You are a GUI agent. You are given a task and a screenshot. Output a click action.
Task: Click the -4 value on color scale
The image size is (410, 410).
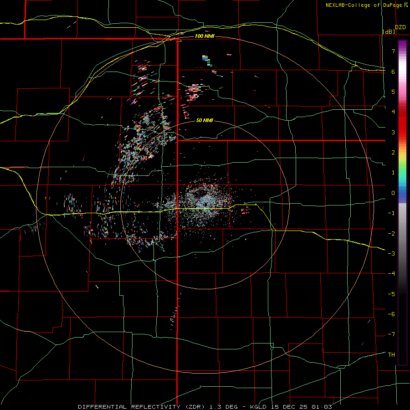[391, 274]
